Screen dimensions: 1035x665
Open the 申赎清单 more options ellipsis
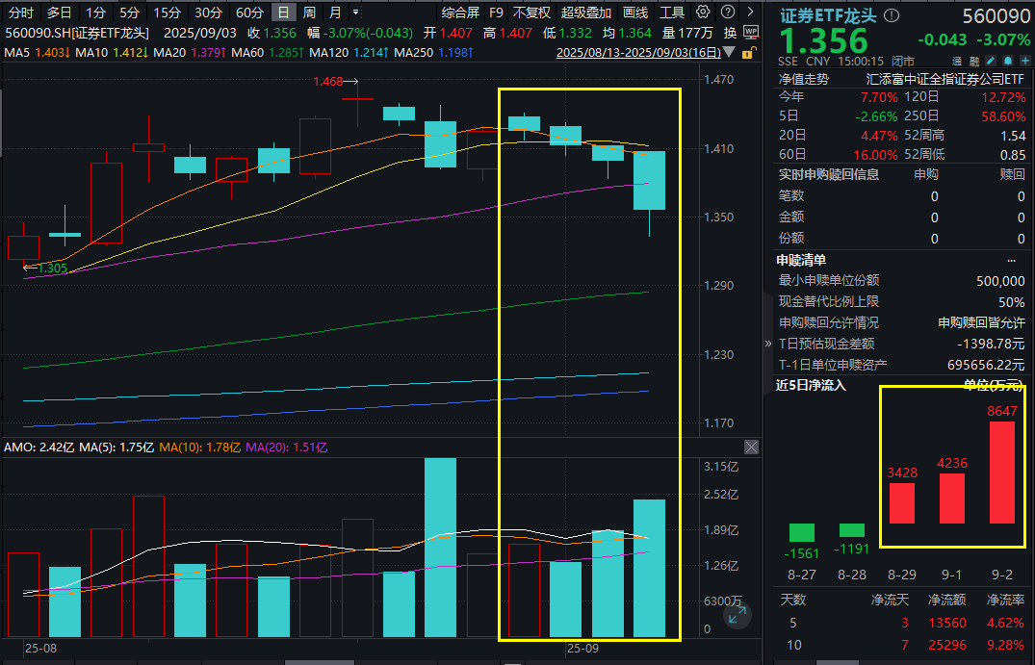[x=1011, y=260]
